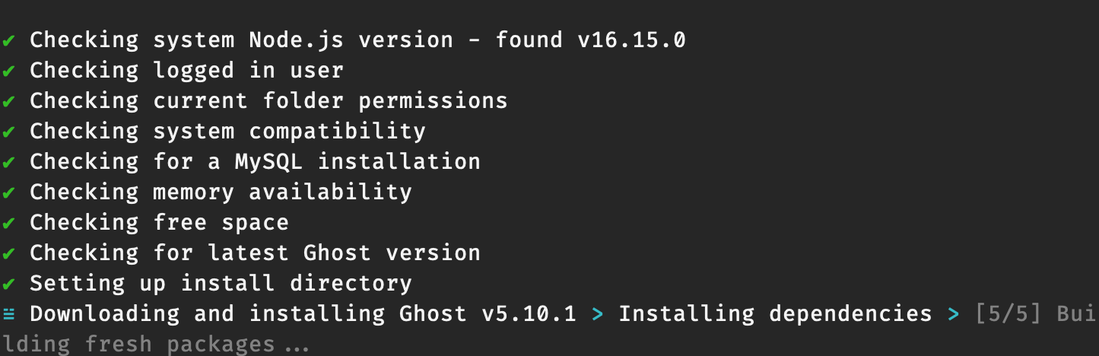Click the checkmark next to Checking logged in user
Image resolution: width=1099 pixels, height=356 pixels.
point(8,71)
